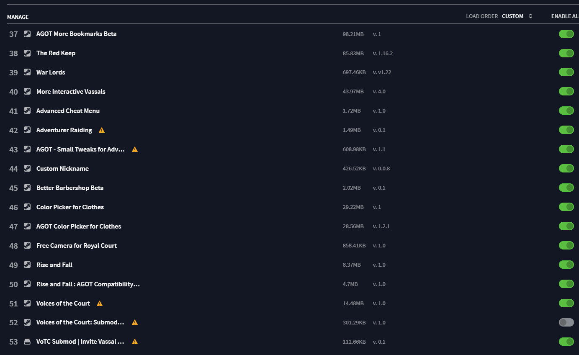This screenshot has height=355, width=579.
Task: Click Steam icon for Free Camera for Royal Court
Action: (x=27, y=246)
